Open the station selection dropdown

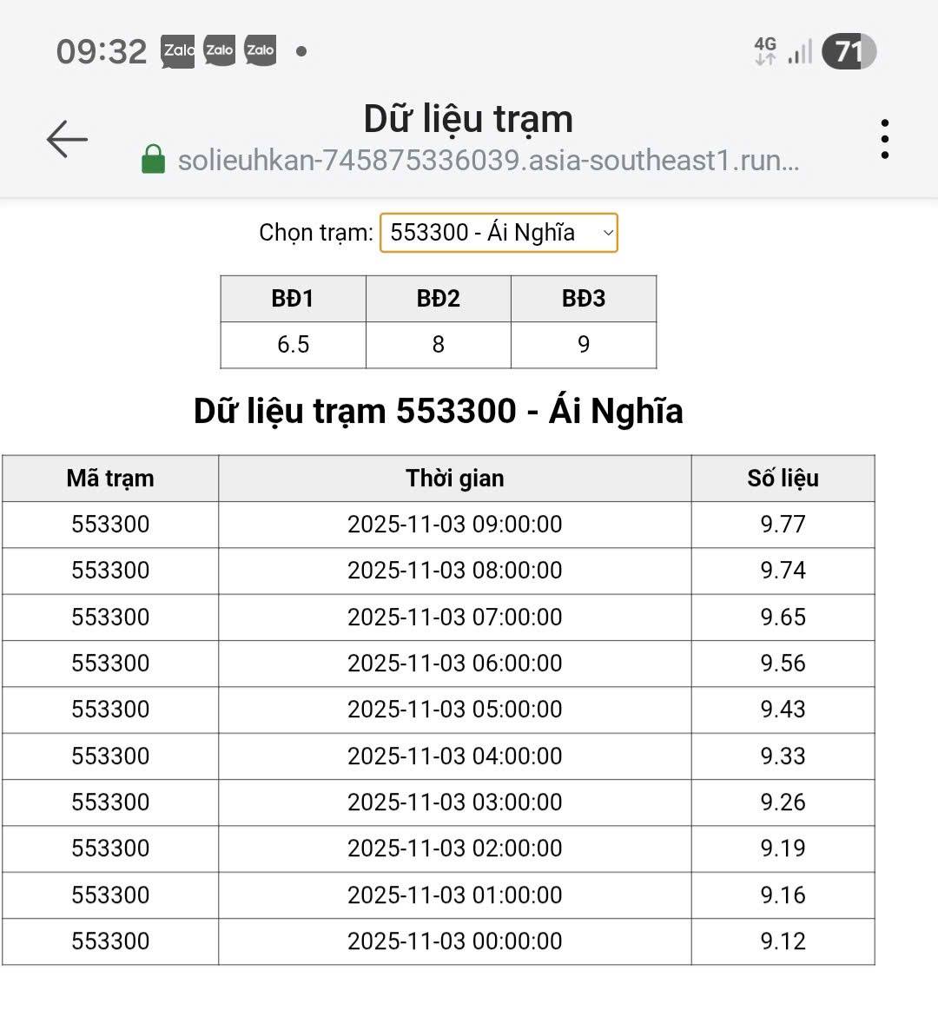pyautogui.click(x=498, y=233)
